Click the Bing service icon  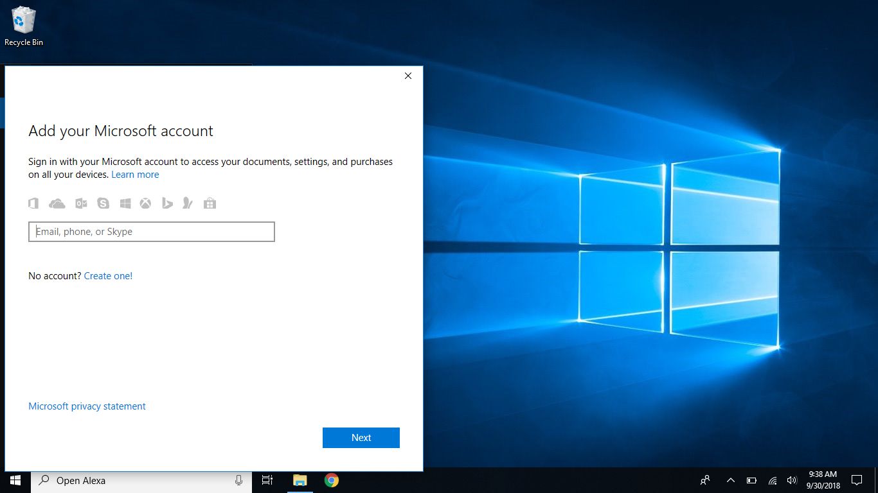click(167, 203)
